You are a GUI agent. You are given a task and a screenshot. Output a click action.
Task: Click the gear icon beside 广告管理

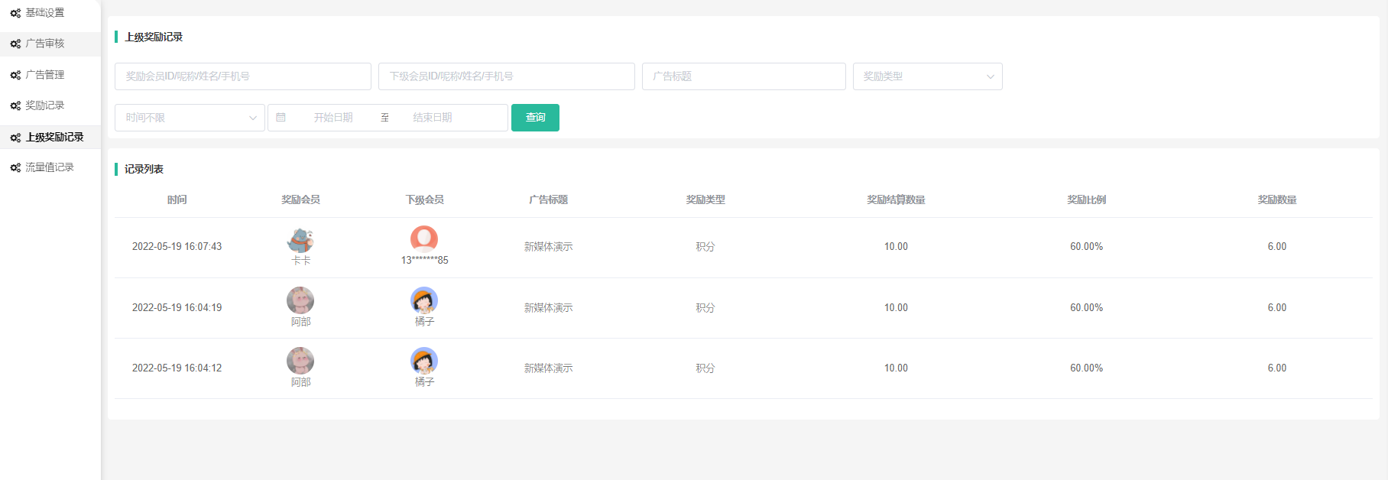pos(15,75)
